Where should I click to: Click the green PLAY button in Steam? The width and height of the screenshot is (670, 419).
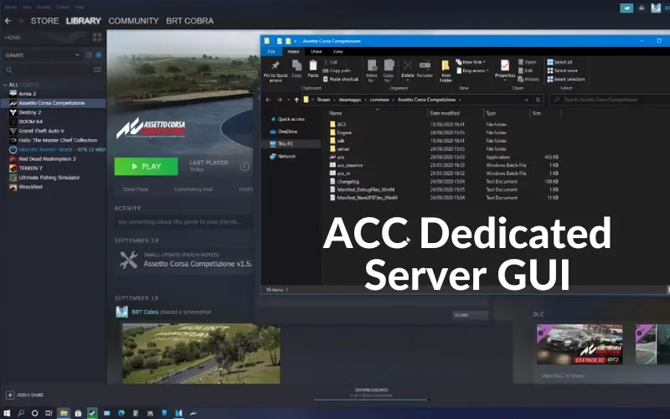coord(146,166)
